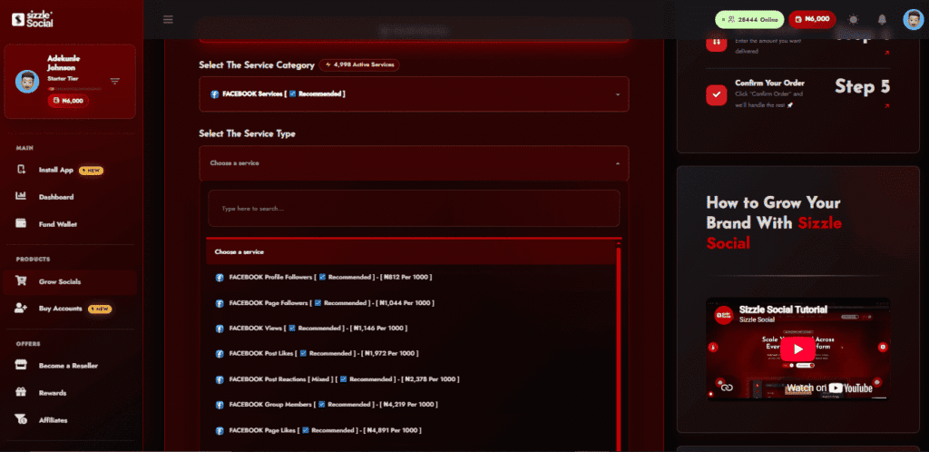The width and height of the screenshot is (929, 452).
Task: Click the Dashboard chart icon
Action: 22,196
